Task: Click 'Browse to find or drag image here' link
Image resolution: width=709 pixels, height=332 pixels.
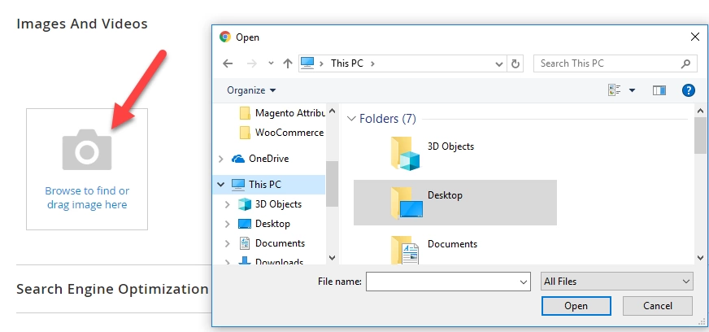Action: coord(87,198)
